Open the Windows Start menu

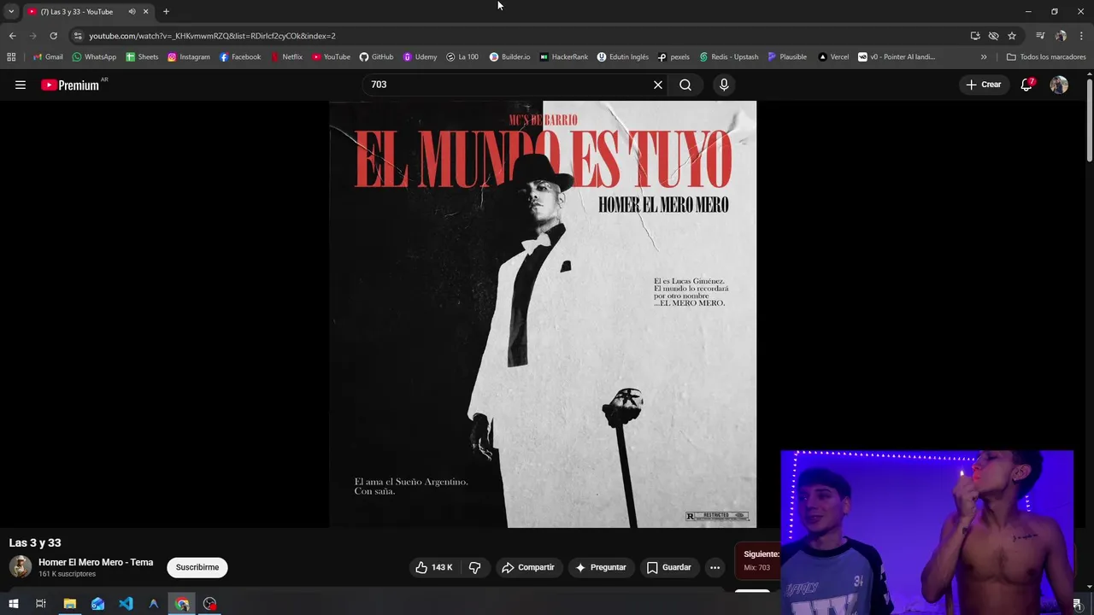[13, 604]
